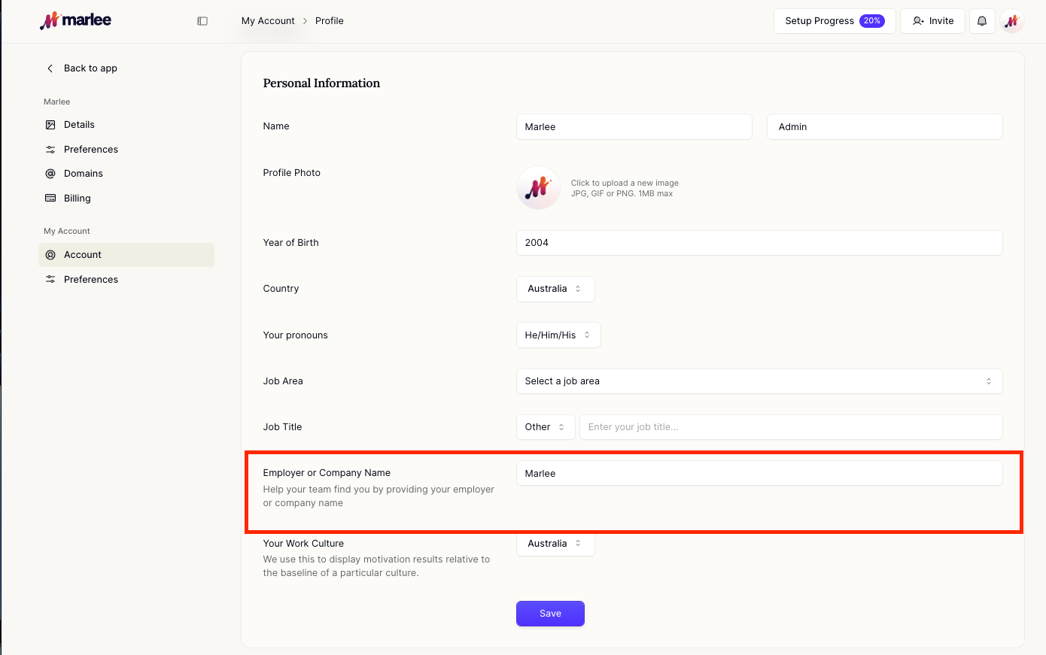Click the Employer or Company Name field
Screen dimensions: 1046x655
pos(759,474)
